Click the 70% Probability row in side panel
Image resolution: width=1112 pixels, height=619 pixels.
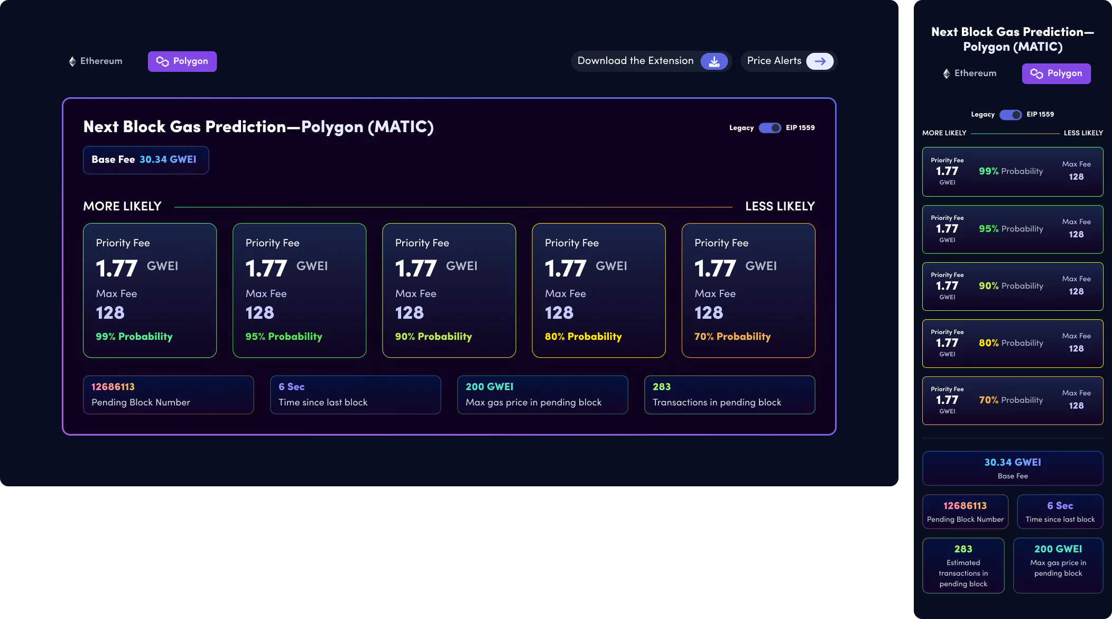point(1013,401)
